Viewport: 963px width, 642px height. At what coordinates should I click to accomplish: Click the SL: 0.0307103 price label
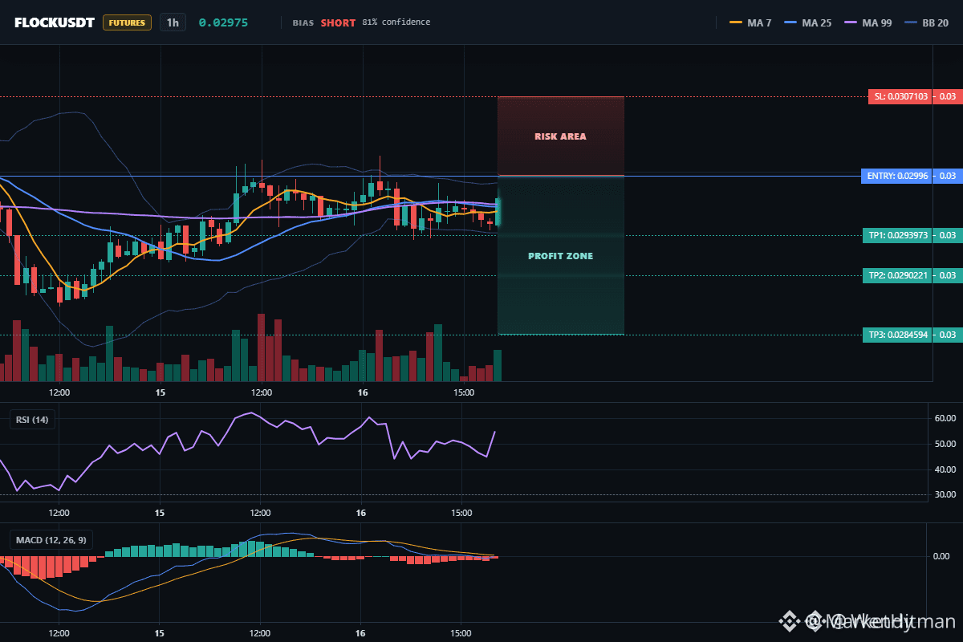[913, 96]
